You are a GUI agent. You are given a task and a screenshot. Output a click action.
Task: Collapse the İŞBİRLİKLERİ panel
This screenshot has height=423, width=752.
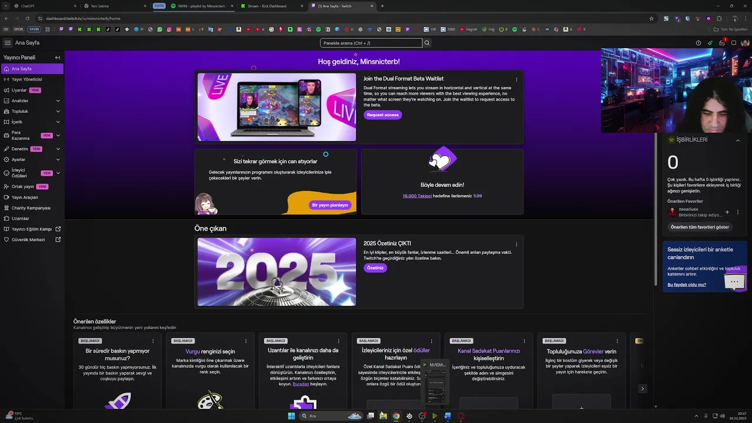click(738, 140)
